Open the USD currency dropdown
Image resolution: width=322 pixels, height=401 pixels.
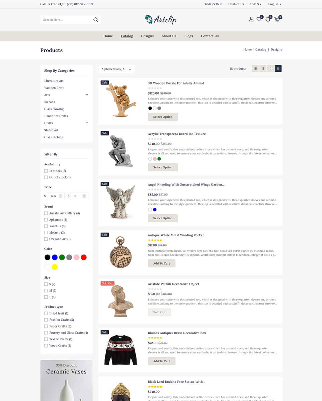pos(256,4)
